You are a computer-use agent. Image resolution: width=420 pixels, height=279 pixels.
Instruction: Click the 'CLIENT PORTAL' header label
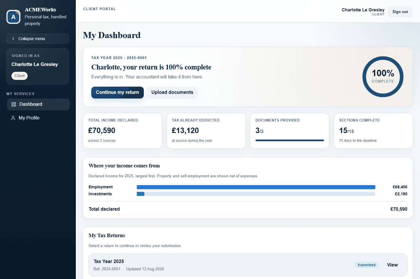tap(99, 9)
